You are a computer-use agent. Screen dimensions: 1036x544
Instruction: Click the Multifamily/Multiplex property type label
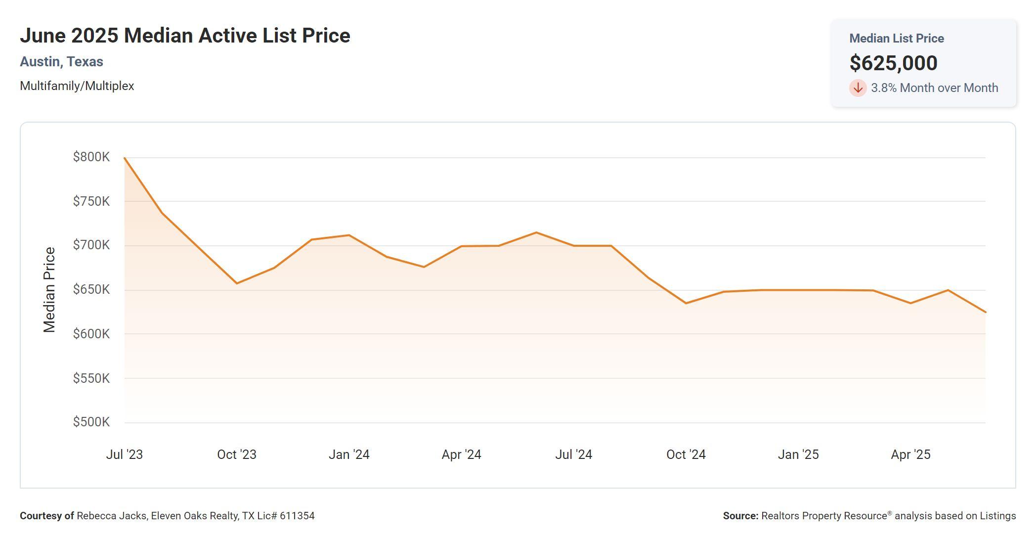point(77,86)
